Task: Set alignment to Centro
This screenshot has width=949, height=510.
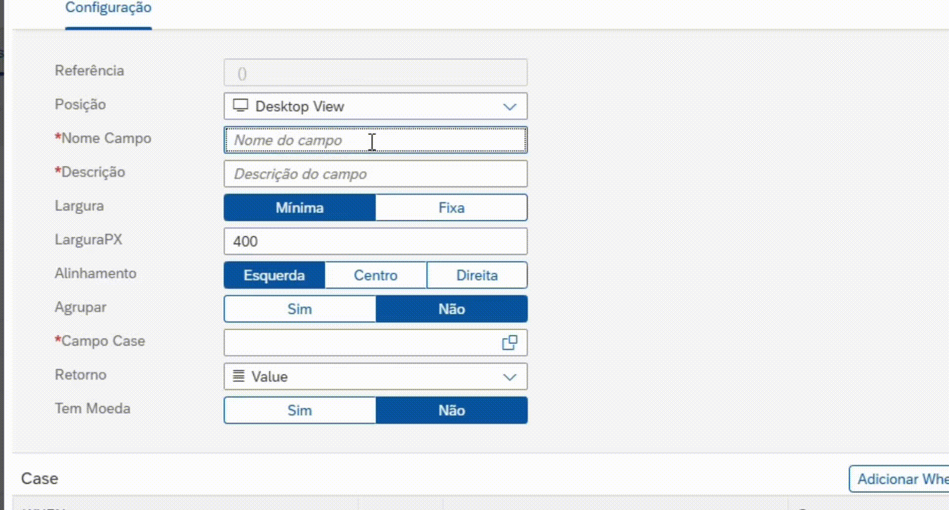Action: (376, 275)
